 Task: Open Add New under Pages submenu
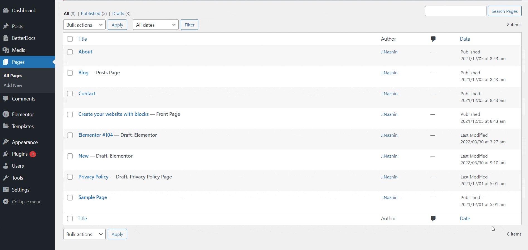[13, 85]
